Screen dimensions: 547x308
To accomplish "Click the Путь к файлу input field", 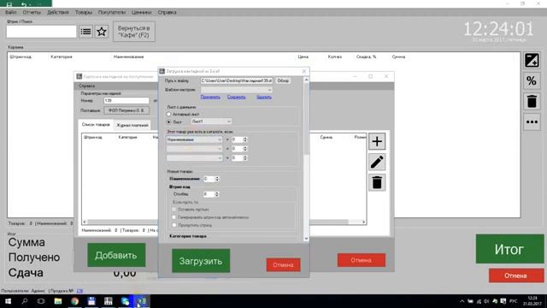I will [236, 80].
